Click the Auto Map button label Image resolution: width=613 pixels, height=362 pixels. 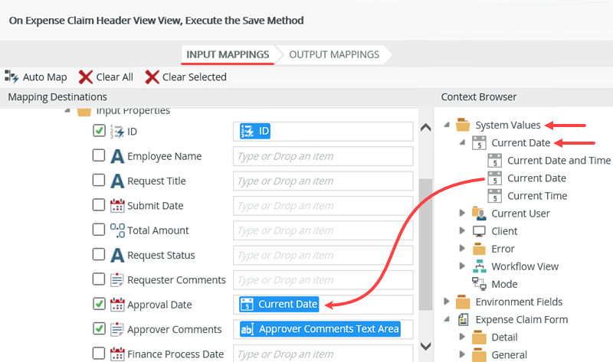44,77
